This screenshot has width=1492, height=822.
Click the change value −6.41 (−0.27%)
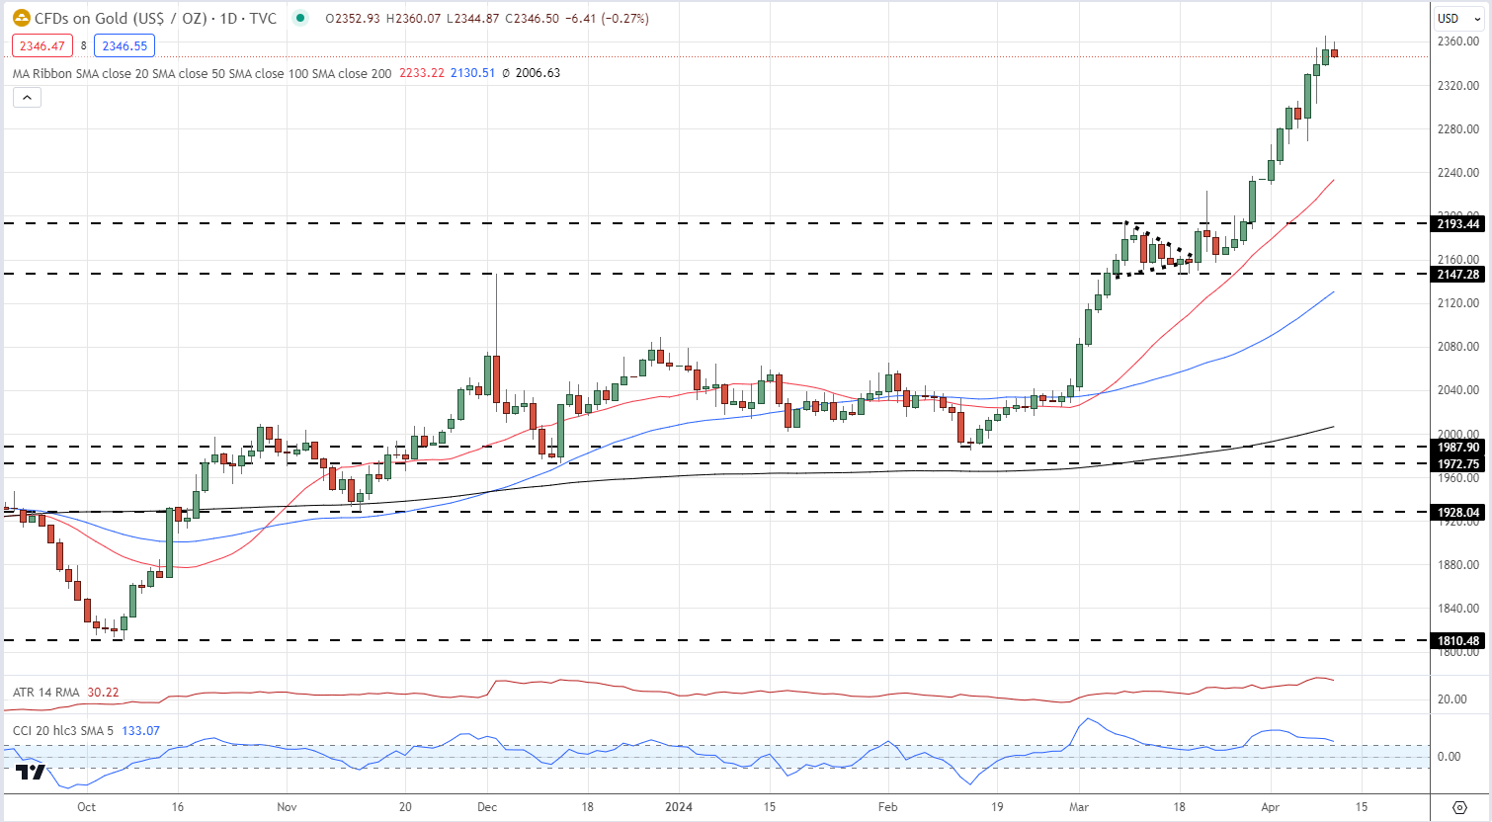607,19
